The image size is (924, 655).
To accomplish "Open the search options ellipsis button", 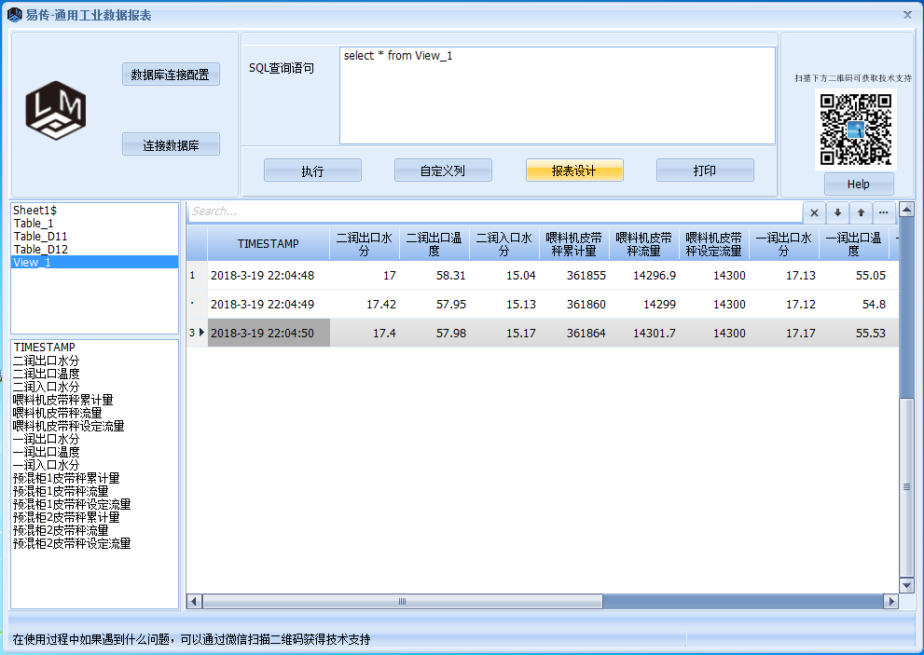I will [883, 212].
